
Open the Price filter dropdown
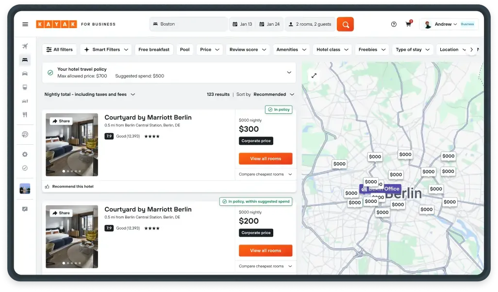210,49
